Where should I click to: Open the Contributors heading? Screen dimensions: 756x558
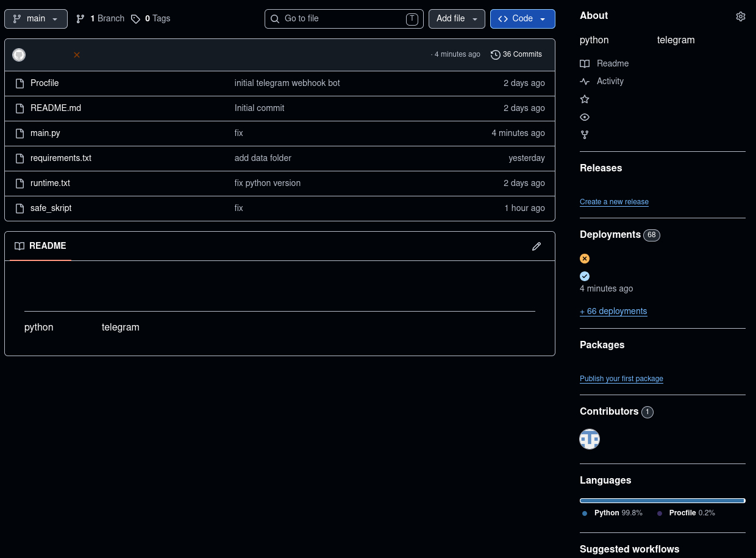point(609,412)
